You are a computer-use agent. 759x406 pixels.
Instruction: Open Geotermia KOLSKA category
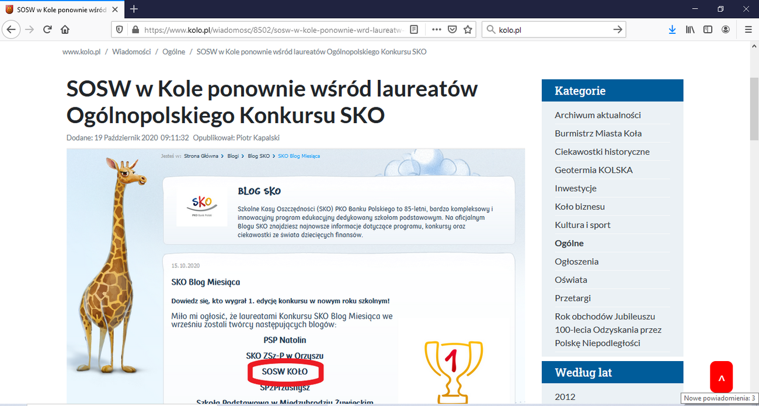click(594, 170)
